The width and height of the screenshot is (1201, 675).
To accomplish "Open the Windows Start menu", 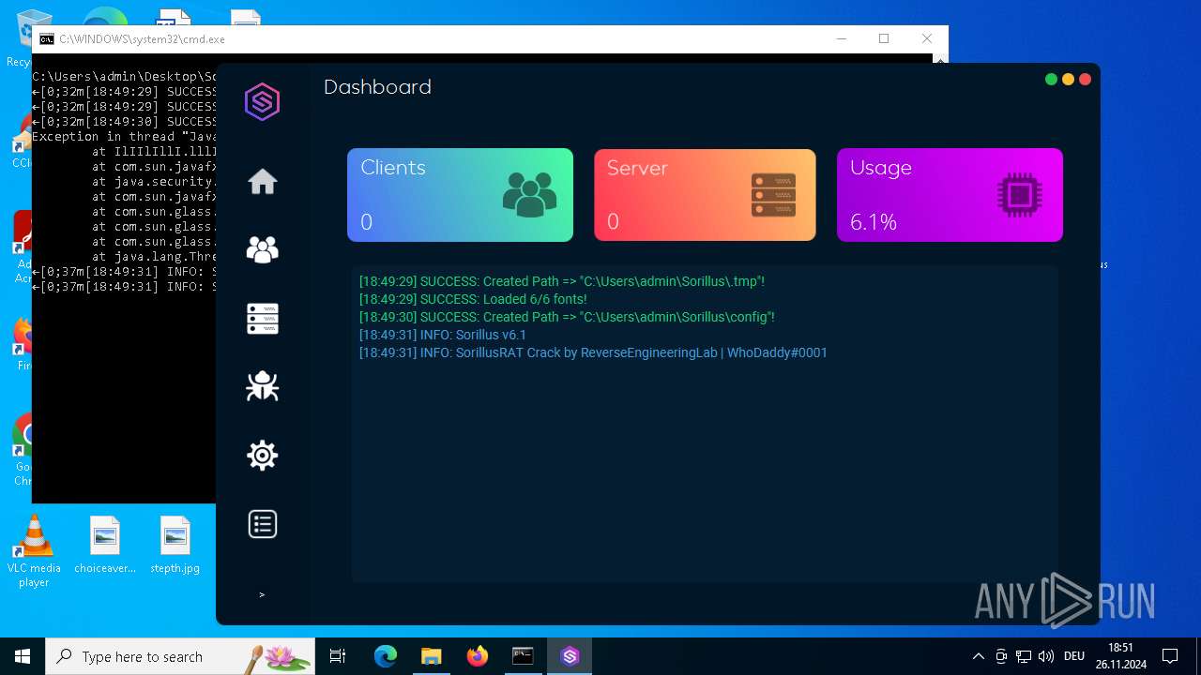I will [23, 656].
